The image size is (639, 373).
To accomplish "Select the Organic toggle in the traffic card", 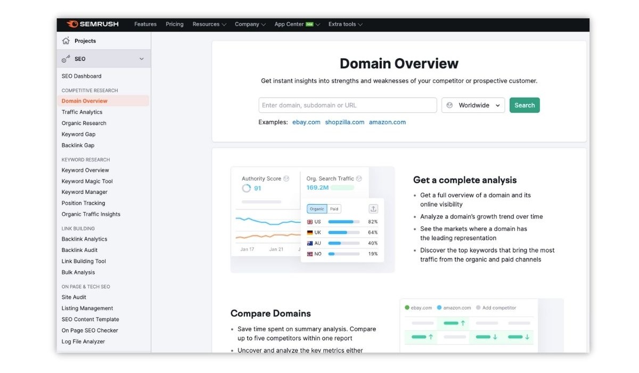I will click(x=317, y=209).
